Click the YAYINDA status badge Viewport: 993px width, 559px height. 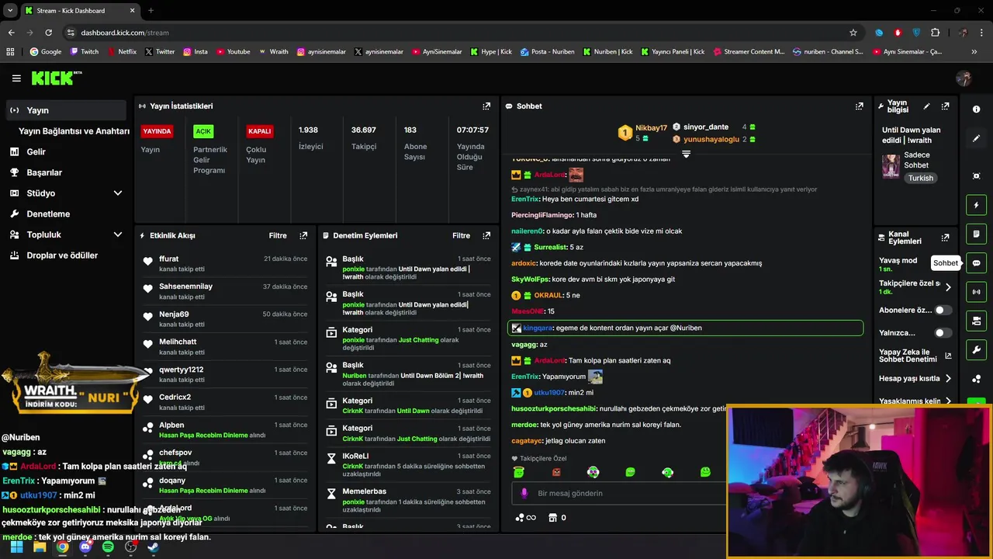(157, 131)
